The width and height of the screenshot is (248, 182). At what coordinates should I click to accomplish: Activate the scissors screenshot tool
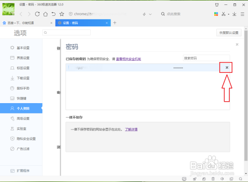(224, 14)
